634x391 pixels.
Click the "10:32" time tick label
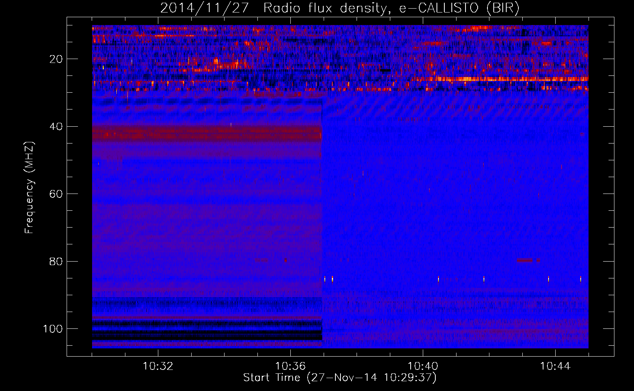pos(158,366)
